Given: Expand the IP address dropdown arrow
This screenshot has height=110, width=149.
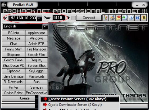Looking at the screenshot, I should 39,18.
